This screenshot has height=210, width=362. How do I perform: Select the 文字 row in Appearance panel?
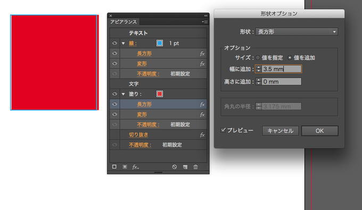pos(158,84)
